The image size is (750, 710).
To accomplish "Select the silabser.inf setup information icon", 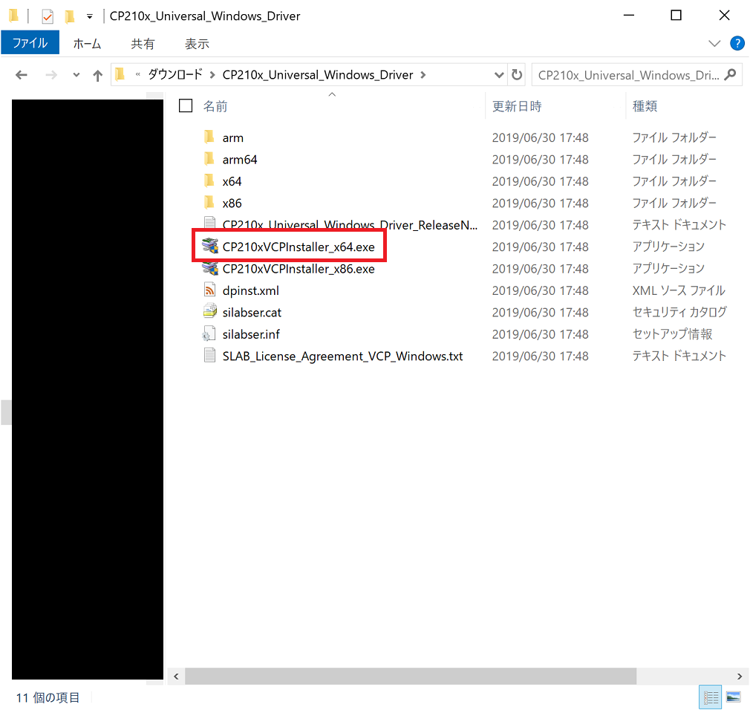I will click(x=209, y=334).
